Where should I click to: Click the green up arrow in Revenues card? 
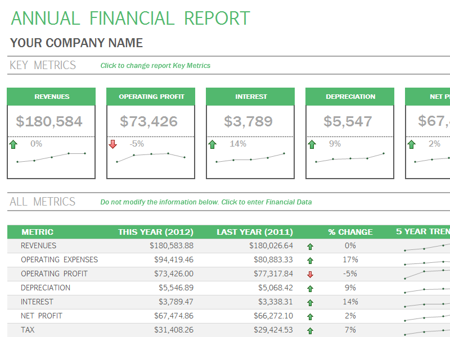click(x=13, y=145)
